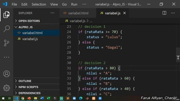
Task: Open Sublime Text from taskbar
Action: tap(68, 98)
